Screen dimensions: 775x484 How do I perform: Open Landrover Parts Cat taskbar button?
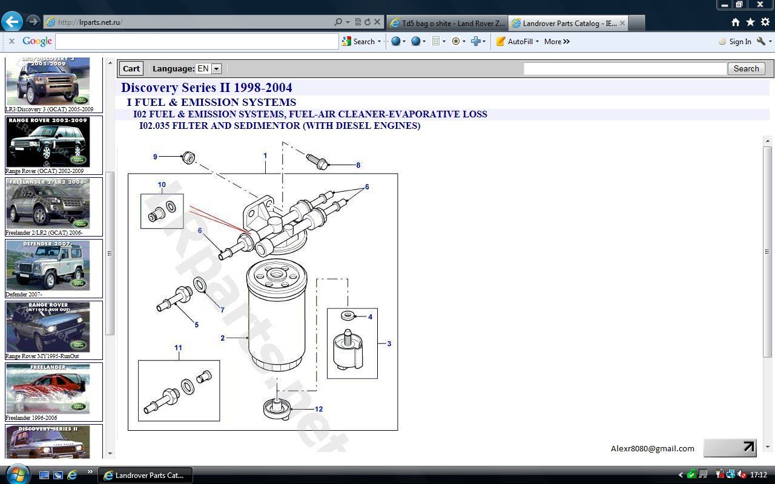145,475
